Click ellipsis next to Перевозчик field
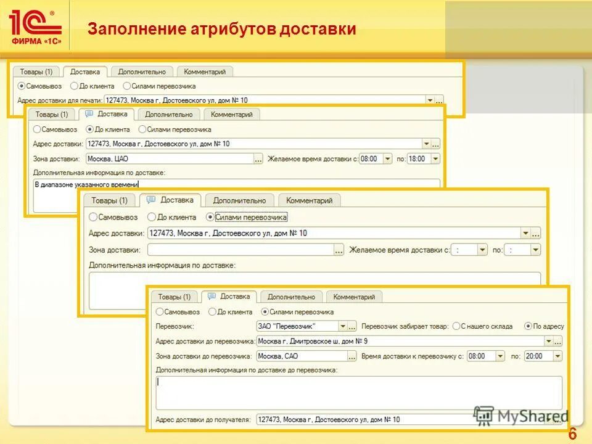 [x=353, y=325]
